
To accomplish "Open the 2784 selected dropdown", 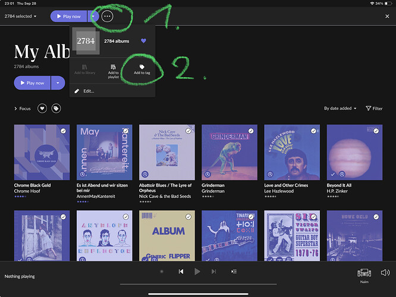I will 20,17.
